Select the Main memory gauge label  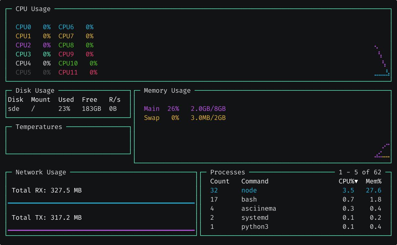(151, 109)
